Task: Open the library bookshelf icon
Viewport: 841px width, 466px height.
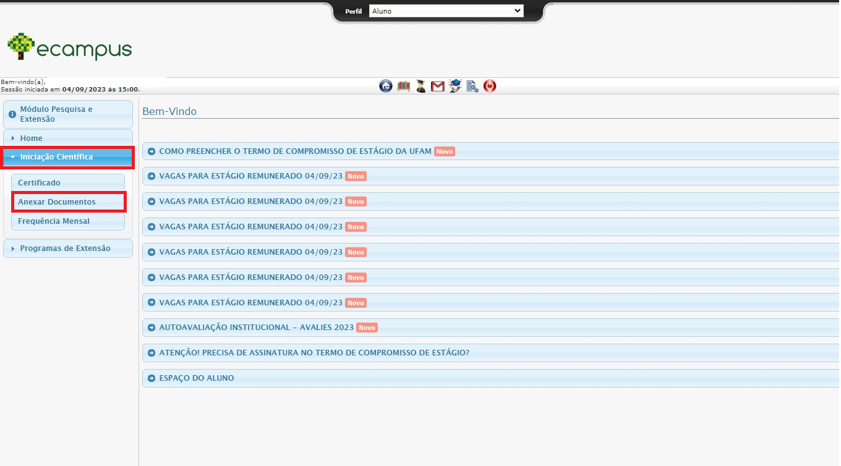Action: 404,87
